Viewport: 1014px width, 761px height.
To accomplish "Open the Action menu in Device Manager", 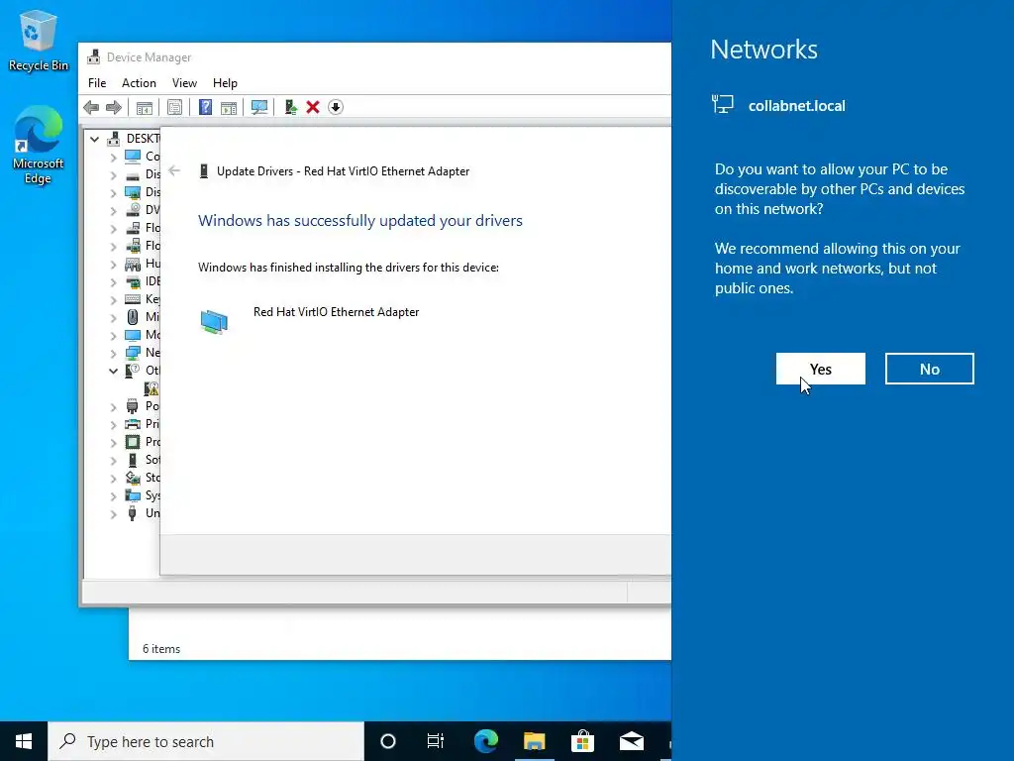I will 139,83.
